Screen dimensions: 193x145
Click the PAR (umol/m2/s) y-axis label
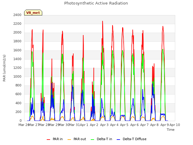coord(4,68)
